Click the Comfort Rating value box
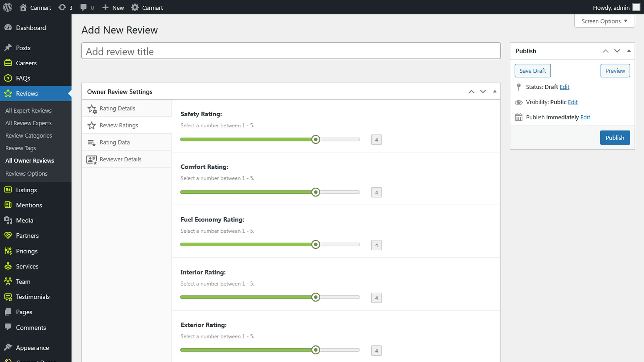 pyautogui.click(x=376, y=192)
